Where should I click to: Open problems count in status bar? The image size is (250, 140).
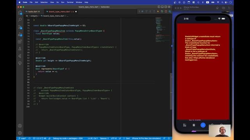pos(39,138)
